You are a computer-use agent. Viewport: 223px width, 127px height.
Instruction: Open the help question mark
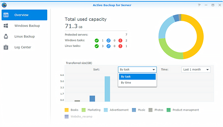(199, 5)
